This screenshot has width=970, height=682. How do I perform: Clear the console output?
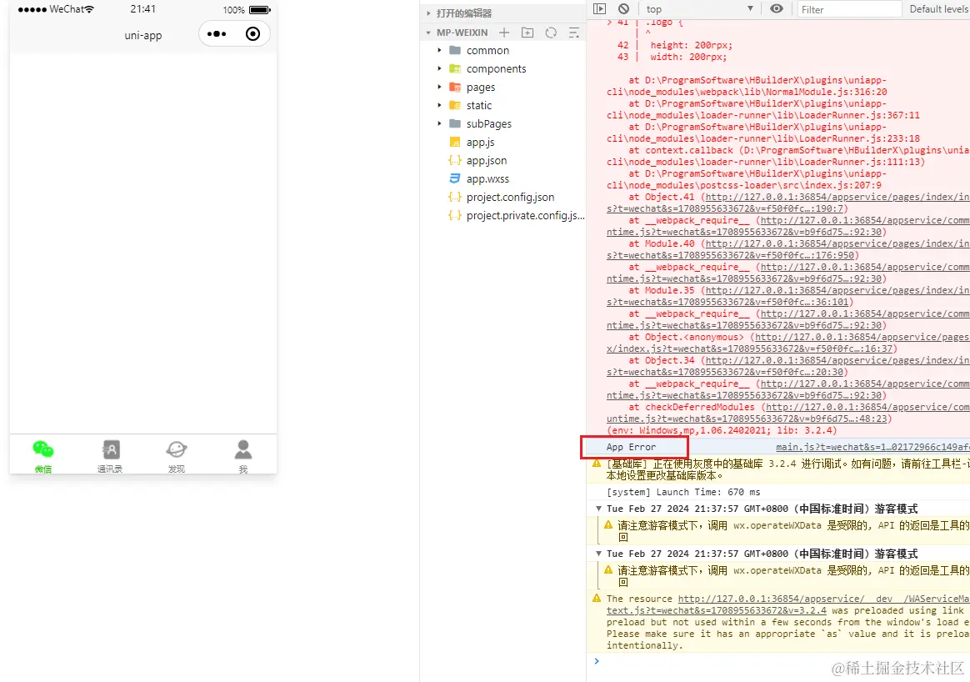pyautogui.click(x=625, y=9)
